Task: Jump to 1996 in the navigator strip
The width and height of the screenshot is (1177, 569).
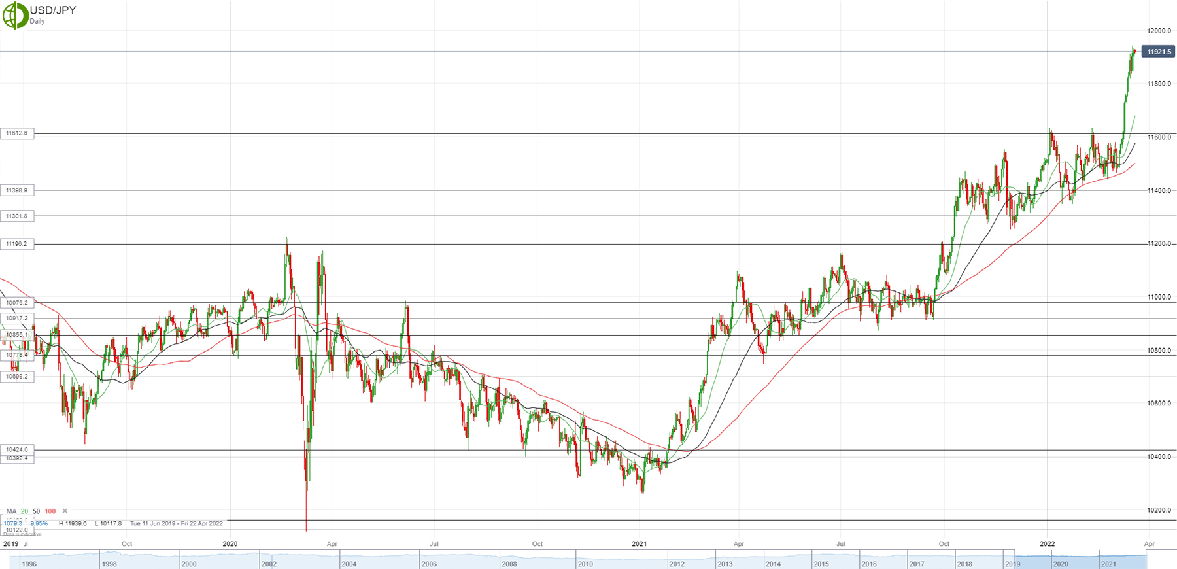Action: [x=29, y=564]
